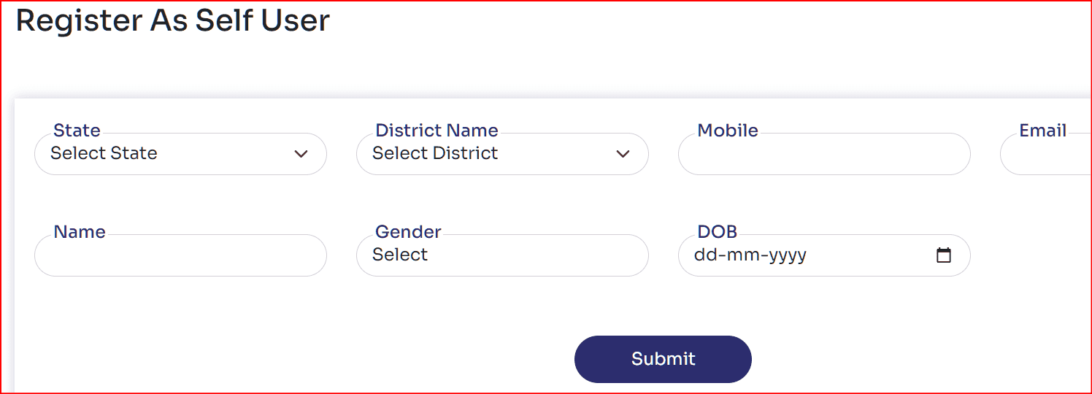Click the State field label
The height and width of the screenshot is (394, 1092).
click(77, 131)
